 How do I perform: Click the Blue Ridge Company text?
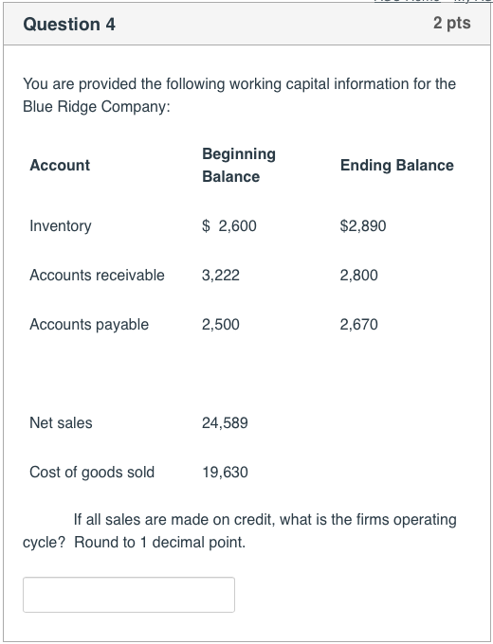tap(95, 106)
